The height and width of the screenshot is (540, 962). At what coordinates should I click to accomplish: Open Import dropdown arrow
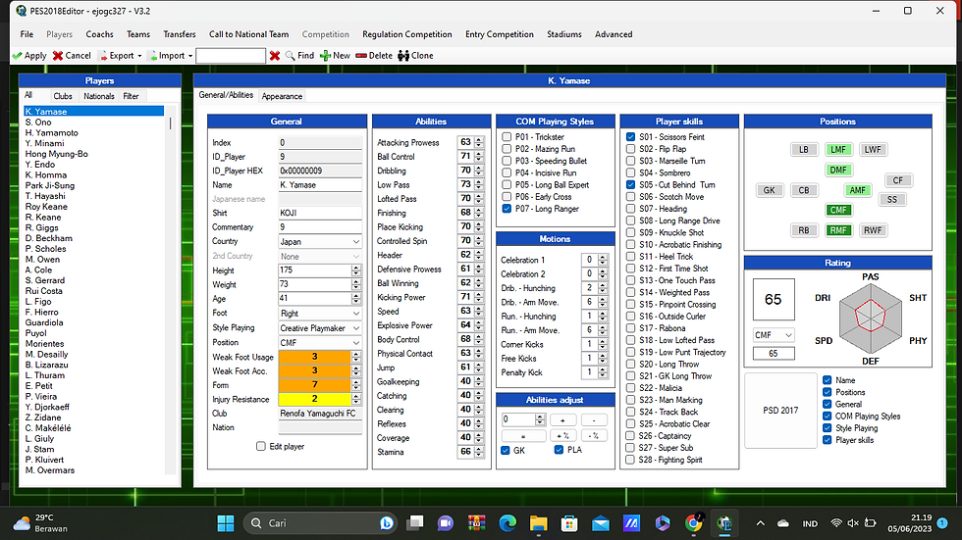click(x=190, y=56)
